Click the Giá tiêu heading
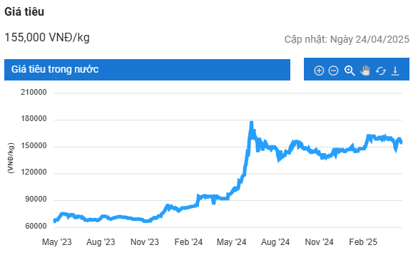The width and height of the screenshot is (418, 260). [x=24, y=11]
